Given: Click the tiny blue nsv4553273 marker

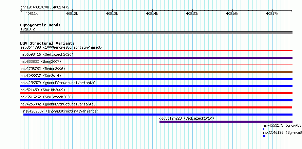Looking at the screenshot, I should tap(263, 129).
